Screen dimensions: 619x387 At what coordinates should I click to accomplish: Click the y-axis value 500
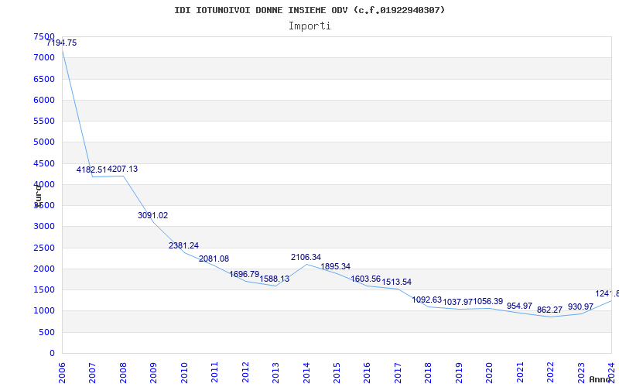[x=46, y=333]
